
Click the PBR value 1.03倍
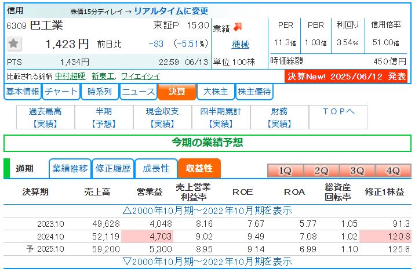click(316, 43)
